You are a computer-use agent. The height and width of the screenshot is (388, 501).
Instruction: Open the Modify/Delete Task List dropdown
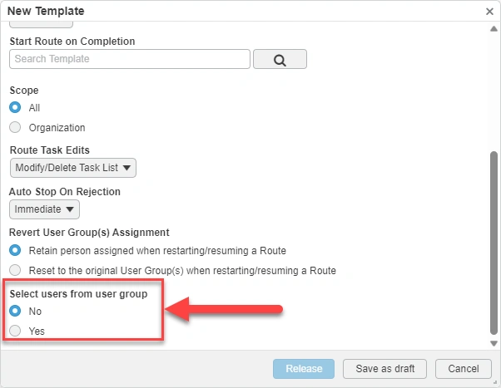(x=73, y=168)
